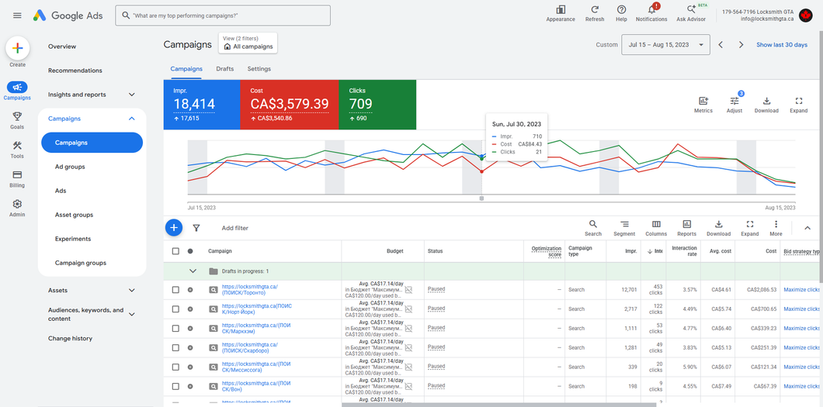
Task: Click the Create plus button in sidebar
Action: coord(17,49)
